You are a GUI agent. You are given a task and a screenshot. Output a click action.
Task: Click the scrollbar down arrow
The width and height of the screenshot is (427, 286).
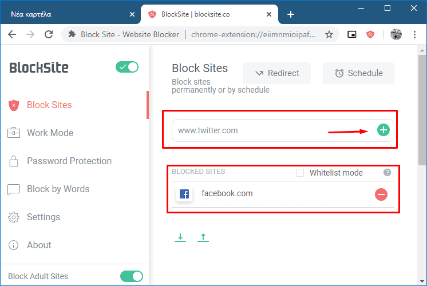pos(422,281)
